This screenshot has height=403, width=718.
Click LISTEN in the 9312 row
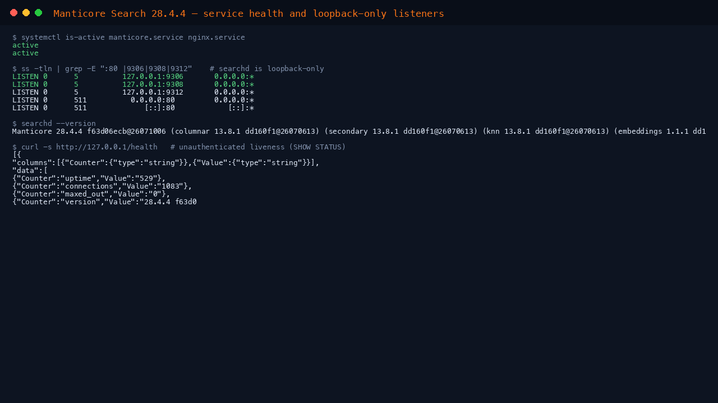tap(25, 92)
